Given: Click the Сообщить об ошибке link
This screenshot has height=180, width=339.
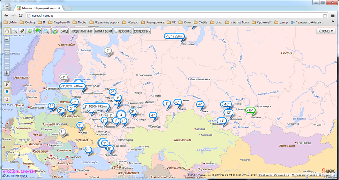Looking at the screenshot, I should (273, 175).
